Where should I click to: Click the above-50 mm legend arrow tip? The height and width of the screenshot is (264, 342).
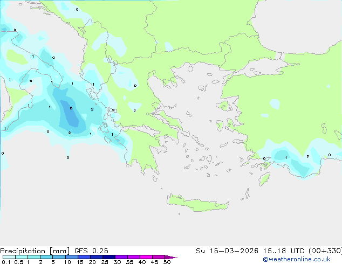171,257
